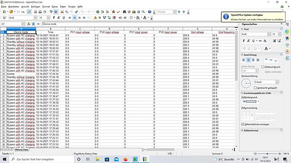Toggle sidebar underline U button
The height and width of the screenshot is (163, 291).
point(253,41)
